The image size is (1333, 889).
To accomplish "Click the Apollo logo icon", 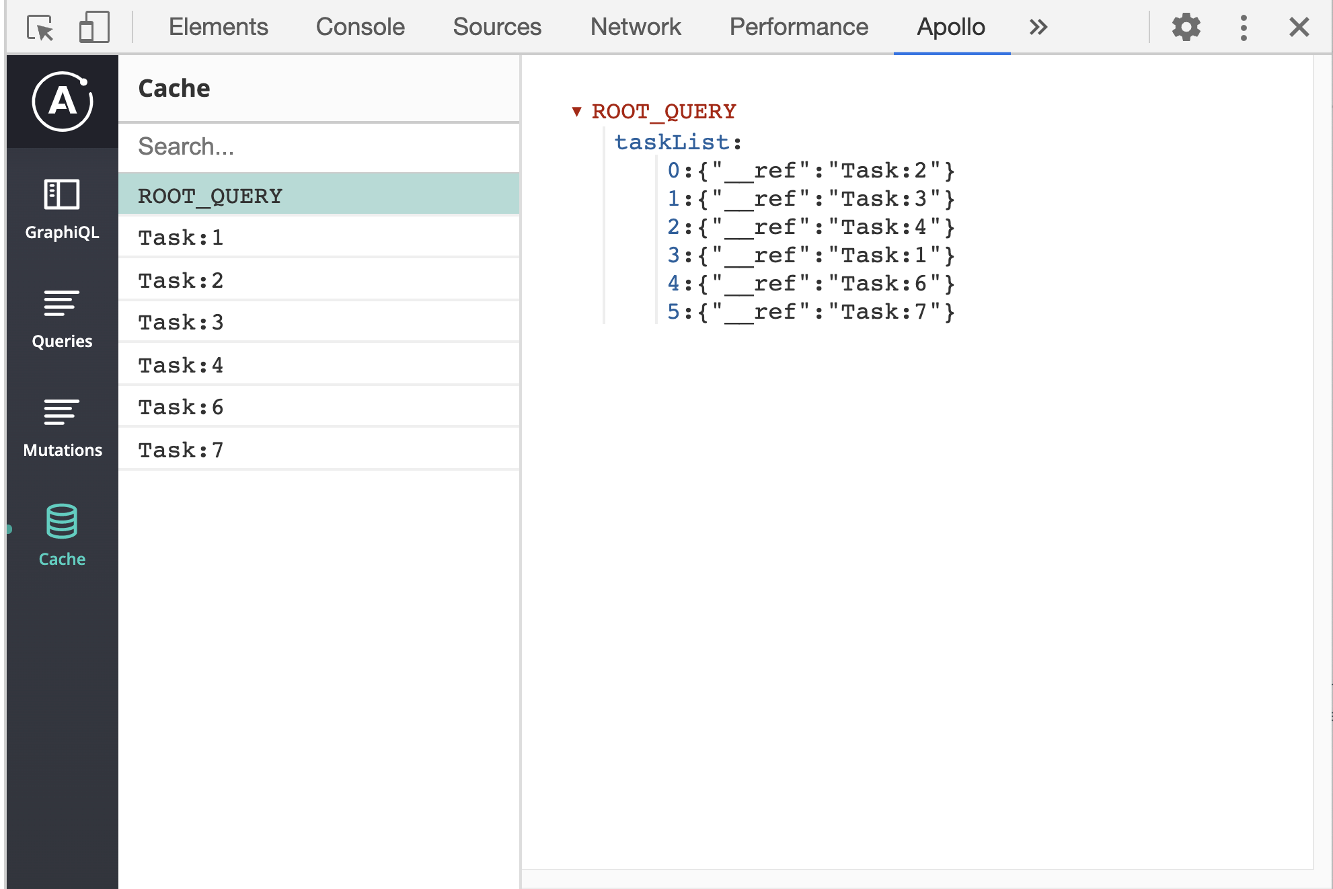I will point(63,102).
